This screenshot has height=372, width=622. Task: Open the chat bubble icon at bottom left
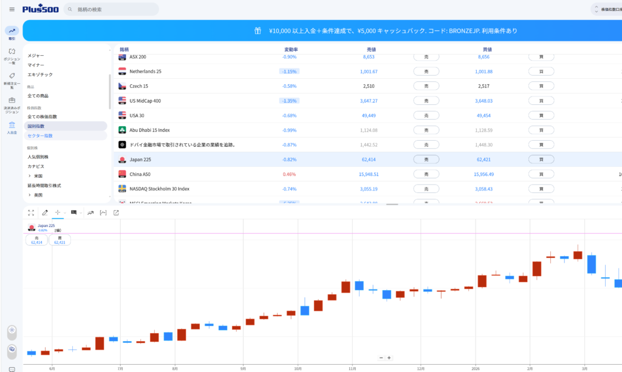pos(12,369)
